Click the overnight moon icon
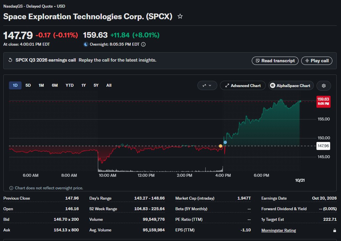This screenshot has height=241, width=341. pos(86,44)
